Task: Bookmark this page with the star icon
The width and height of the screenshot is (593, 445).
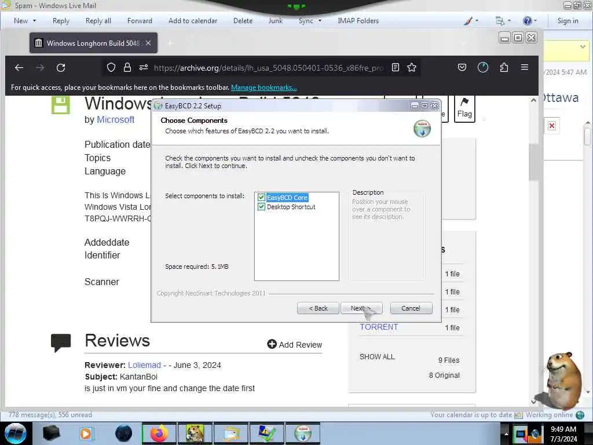Action: [412, 67]
